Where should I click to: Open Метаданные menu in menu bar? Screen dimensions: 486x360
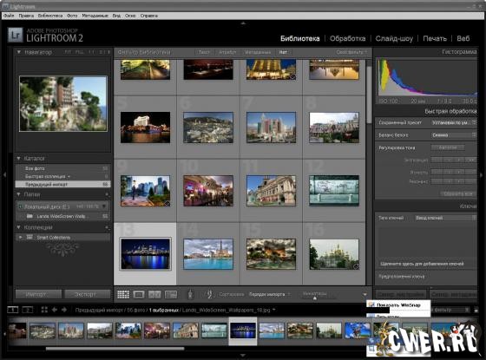[95, 16]
